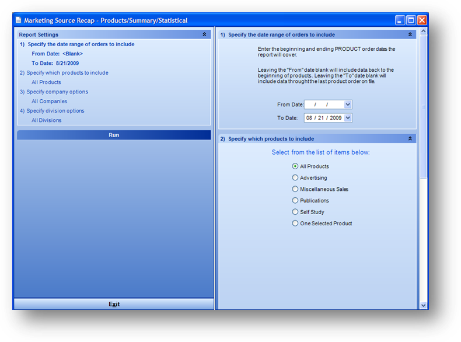The width and height of the screenshot is (461, 342).
Task: Close the Marketing Source Recap window
Action: (422, 20)
